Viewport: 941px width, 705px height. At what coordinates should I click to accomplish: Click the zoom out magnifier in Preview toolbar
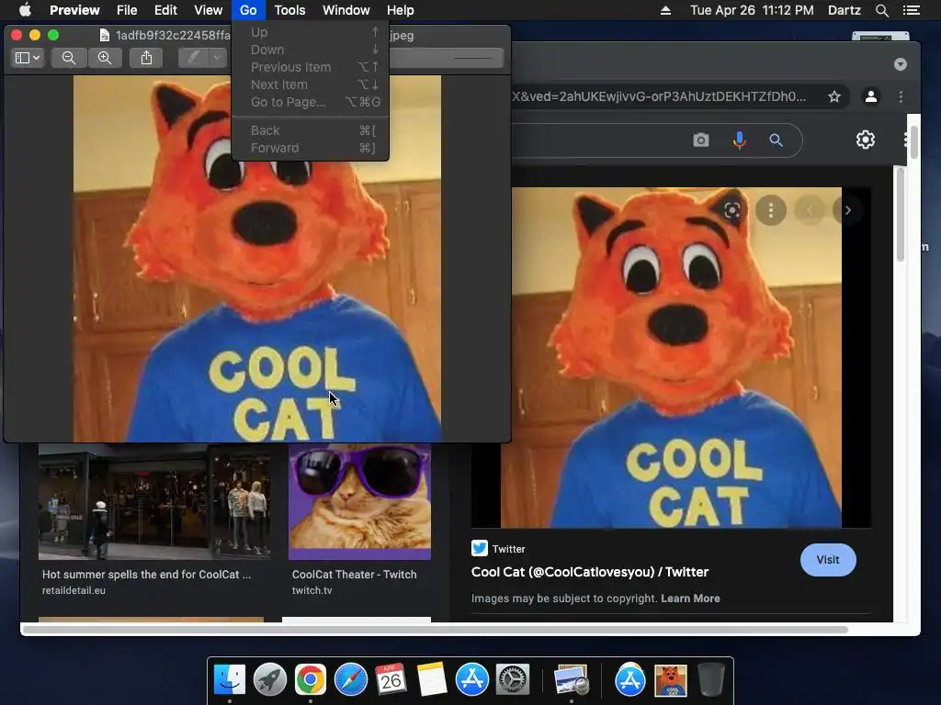(x=69, y=58)
